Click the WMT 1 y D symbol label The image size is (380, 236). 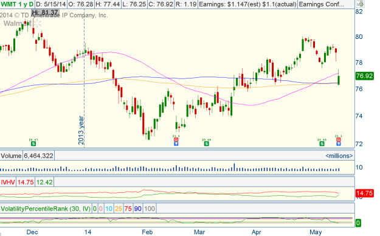tap(17, 4)
